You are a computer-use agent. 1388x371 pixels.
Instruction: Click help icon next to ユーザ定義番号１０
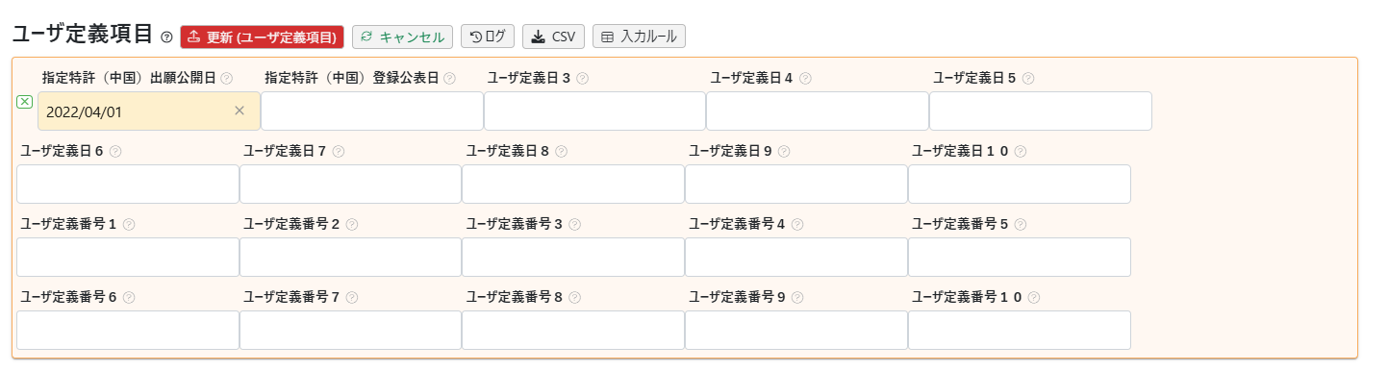click(1033, 298)
